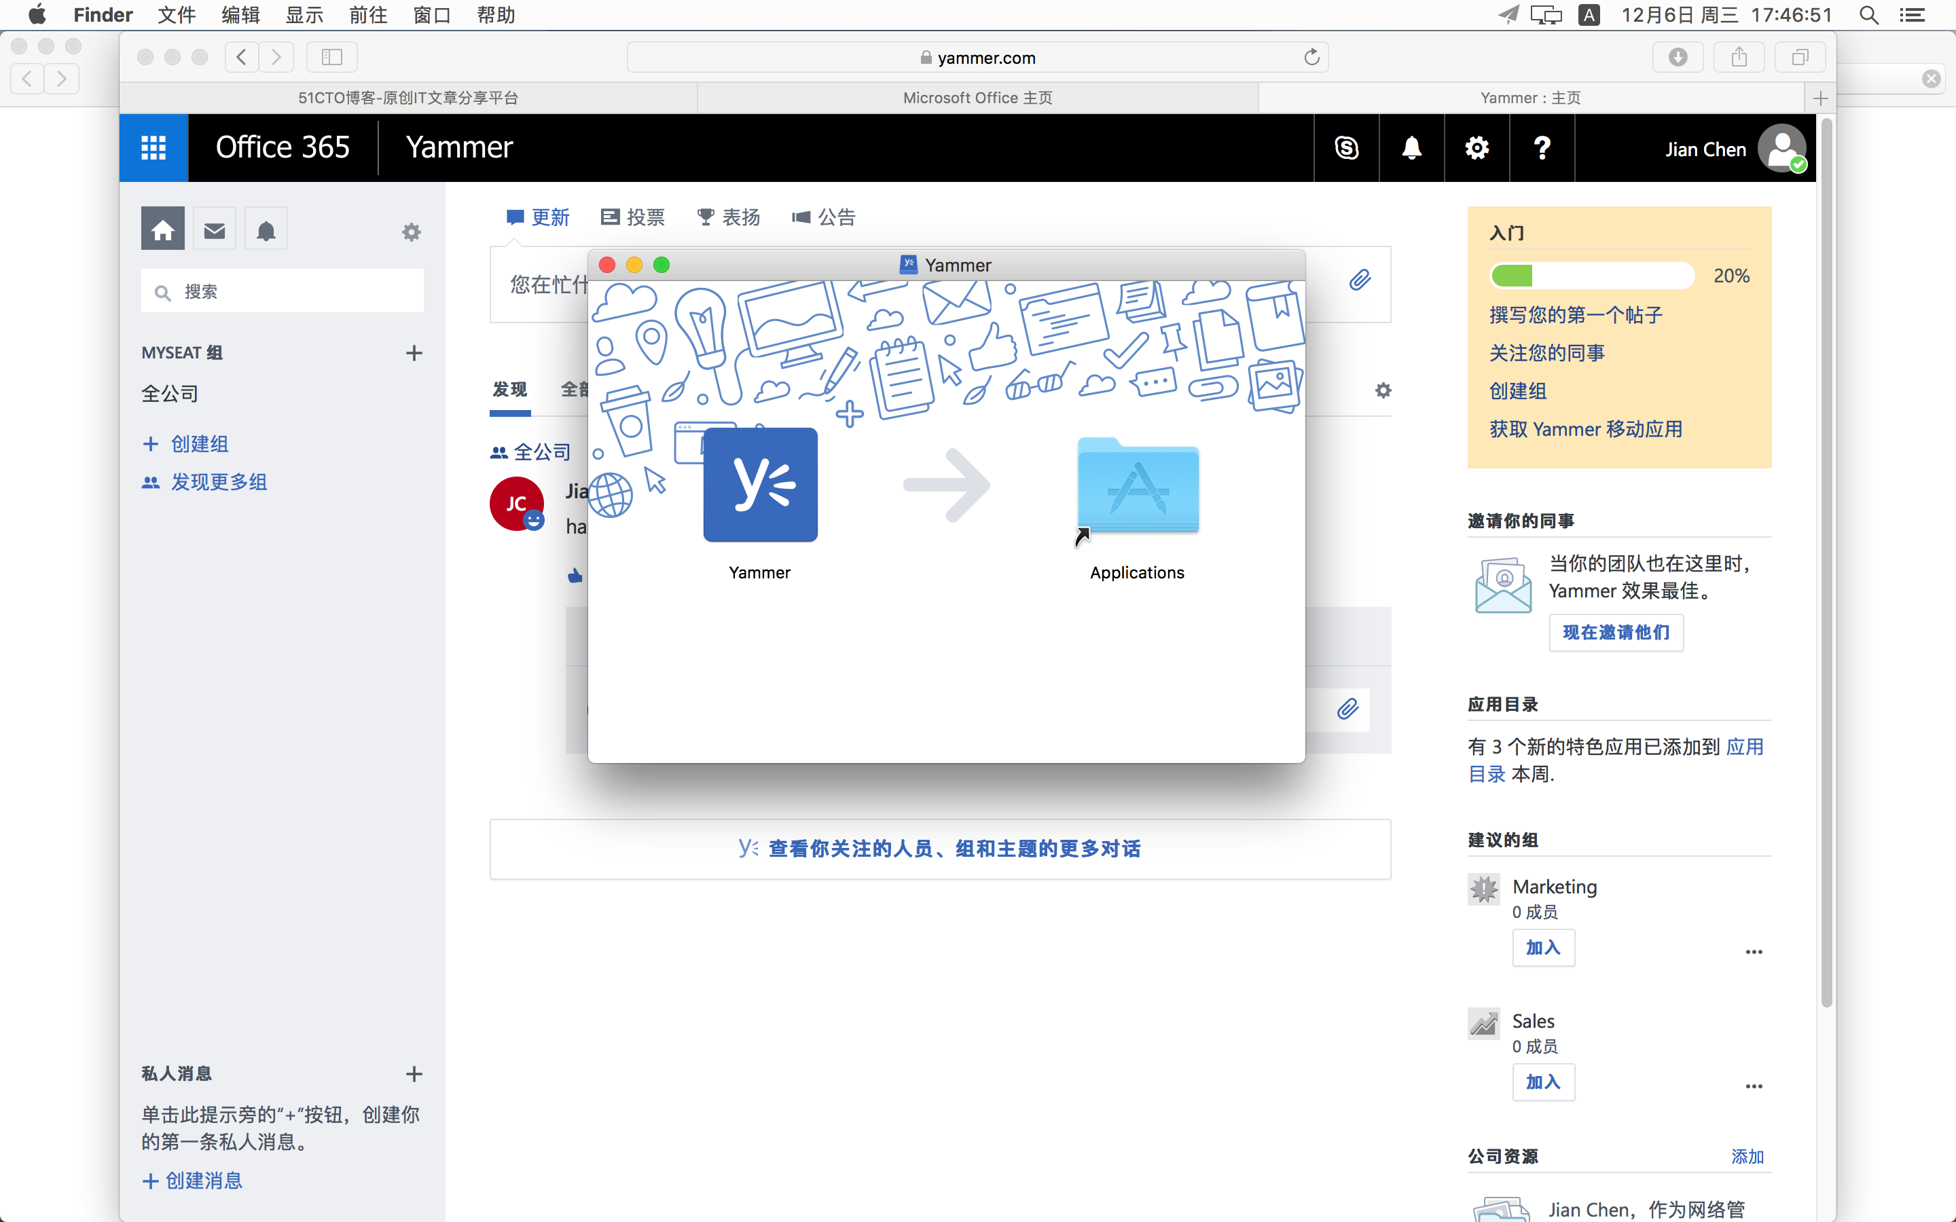Click getting started 20% progress bar
The height and width of the screenshot is (1222, 1956).
click(1592, 276)
